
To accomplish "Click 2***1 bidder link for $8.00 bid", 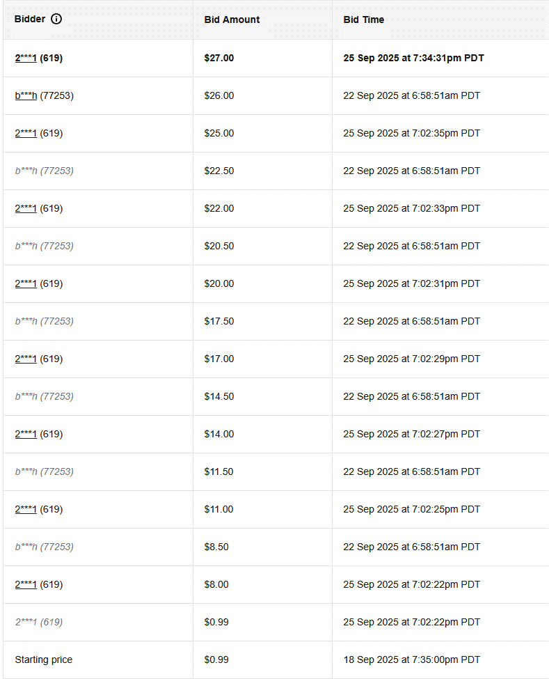I will coord(26,585).
